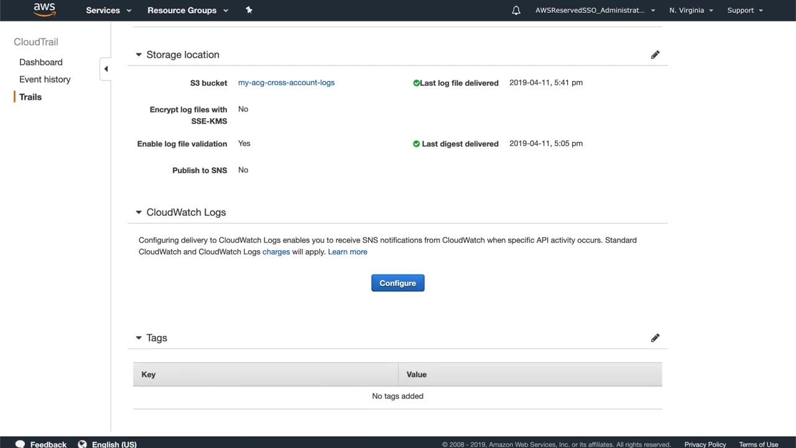Open the Resource Groups dropdown
The height and width of the screenshot is (448, 796).
(x=187, y=11)
